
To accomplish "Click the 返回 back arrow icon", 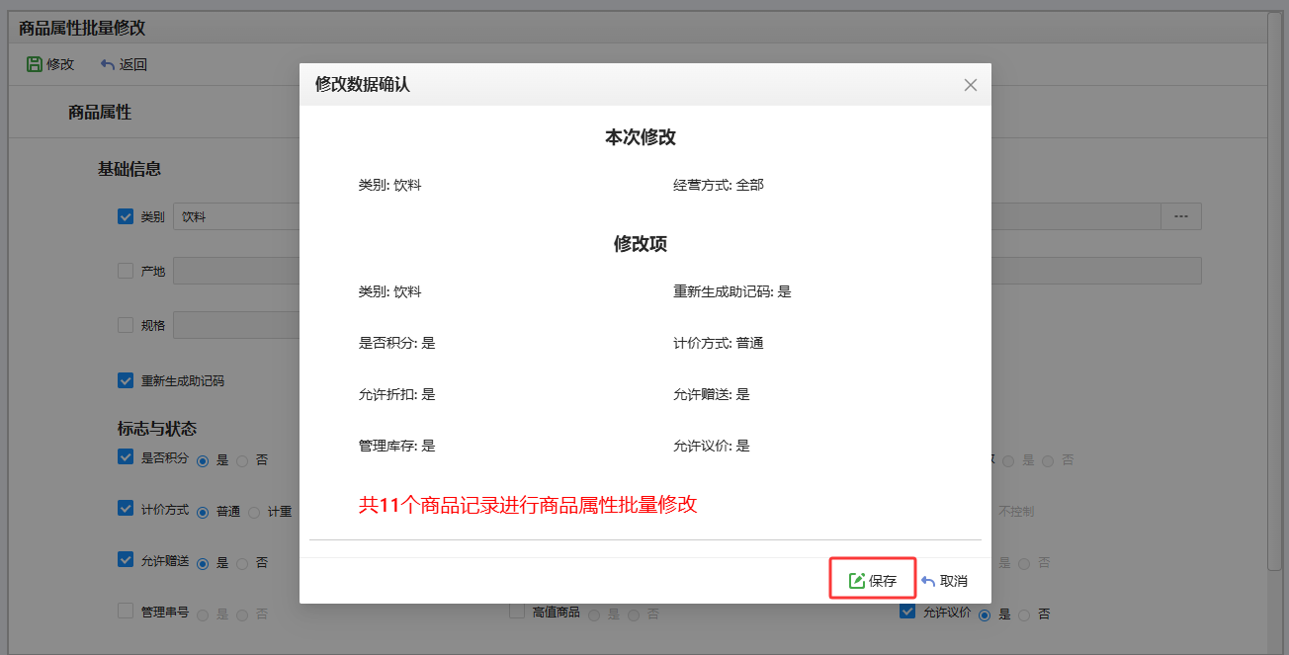I will click(x=108, y=64).
